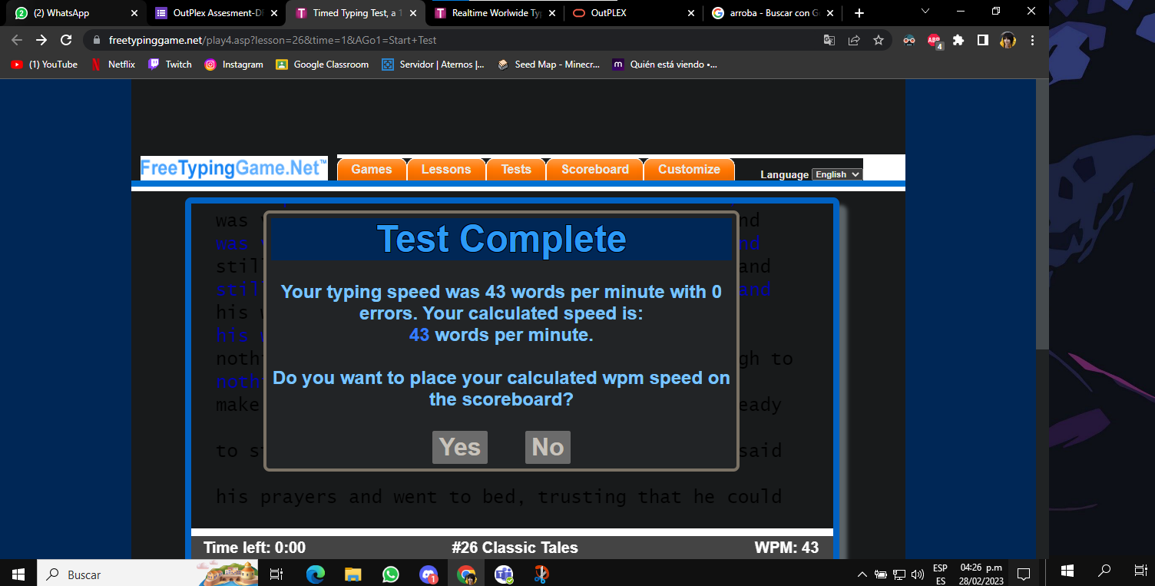This screenshot has width=1155, height=586.
Task: Open the Adblock Plus extension
Action: 934,40
